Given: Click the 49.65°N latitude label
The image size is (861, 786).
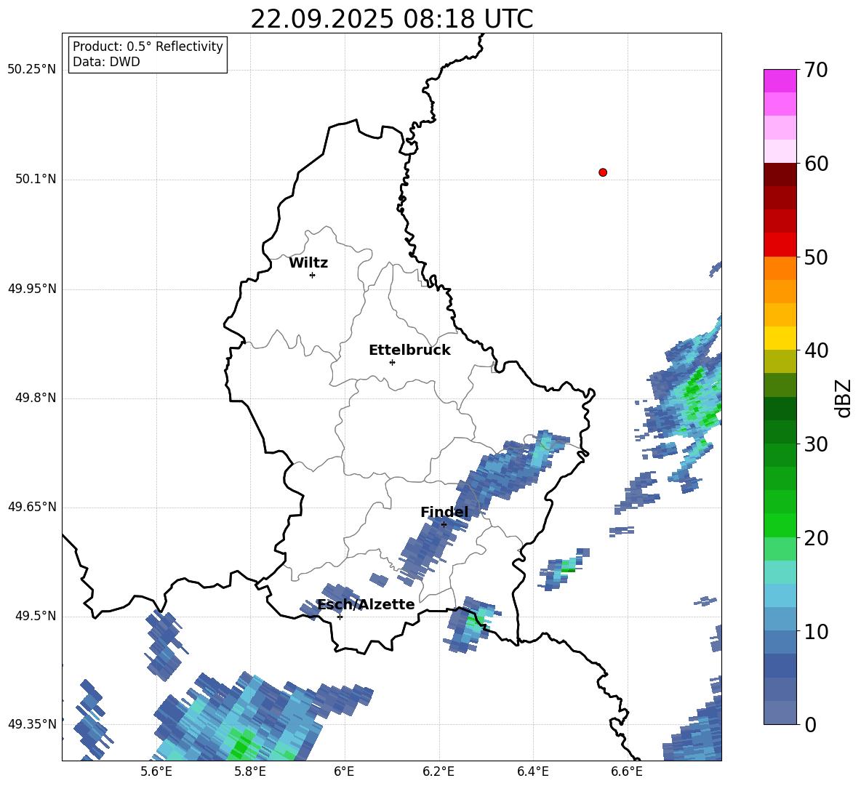Looking at the screenshot, I should (31, 507).
